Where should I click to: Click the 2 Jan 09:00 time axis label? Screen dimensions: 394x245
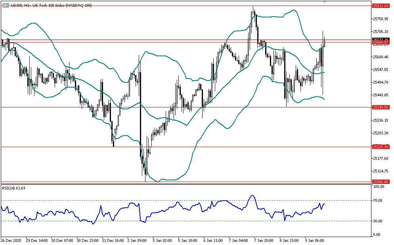[x=138, y=240]
